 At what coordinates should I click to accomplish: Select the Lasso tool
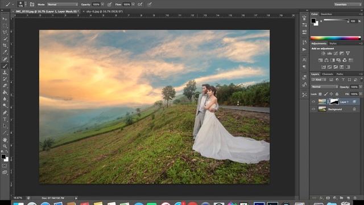pyautogui.click(x=5, y=32)
